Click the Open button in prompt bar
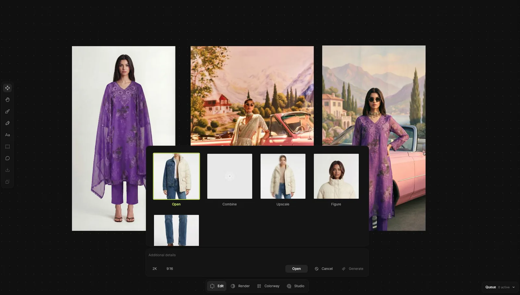The width and height of the screenshot is (520, 295). click(x=296, y=269)
